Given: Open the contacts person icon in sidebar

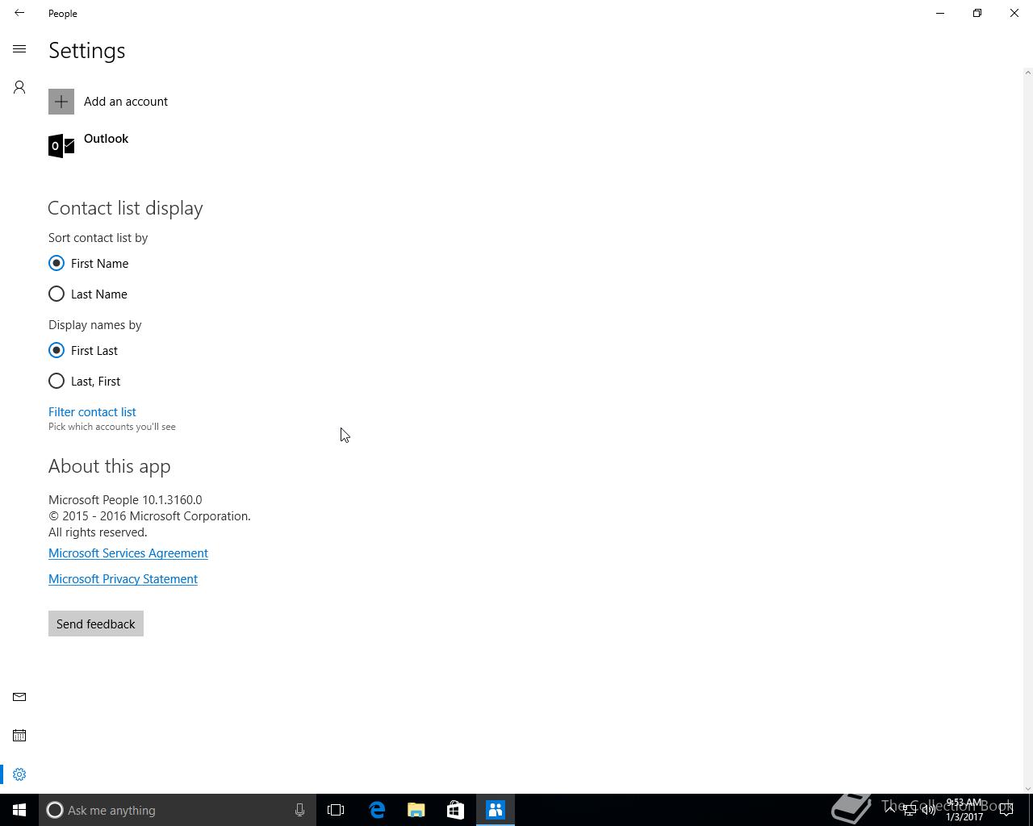Looking at the screenshot, I should tap(19, 87).
